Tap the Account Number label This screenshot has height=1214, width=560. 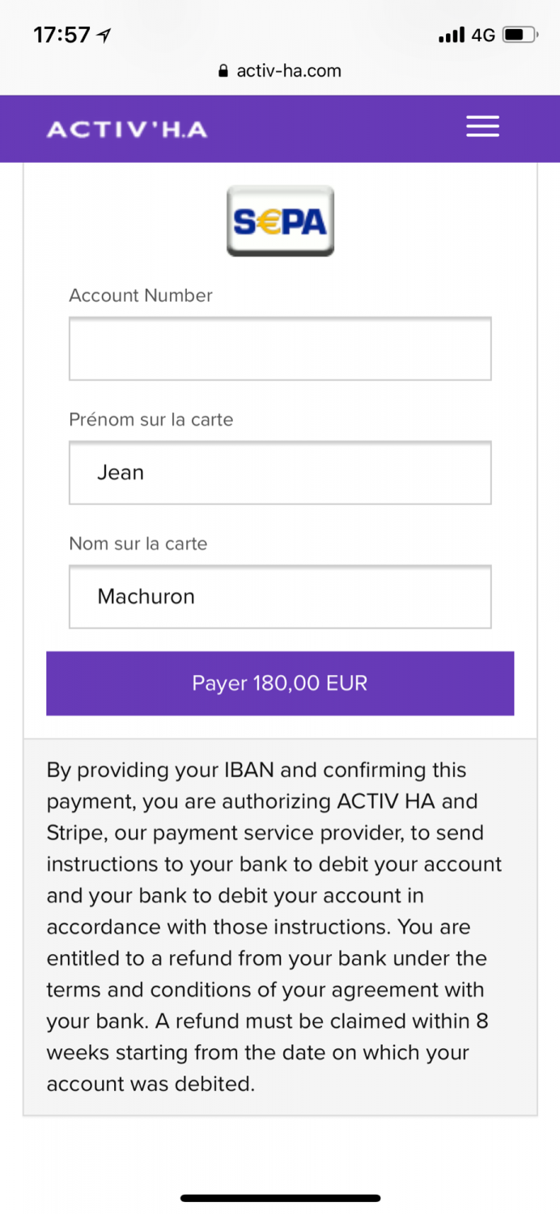[x=141, y=295]
